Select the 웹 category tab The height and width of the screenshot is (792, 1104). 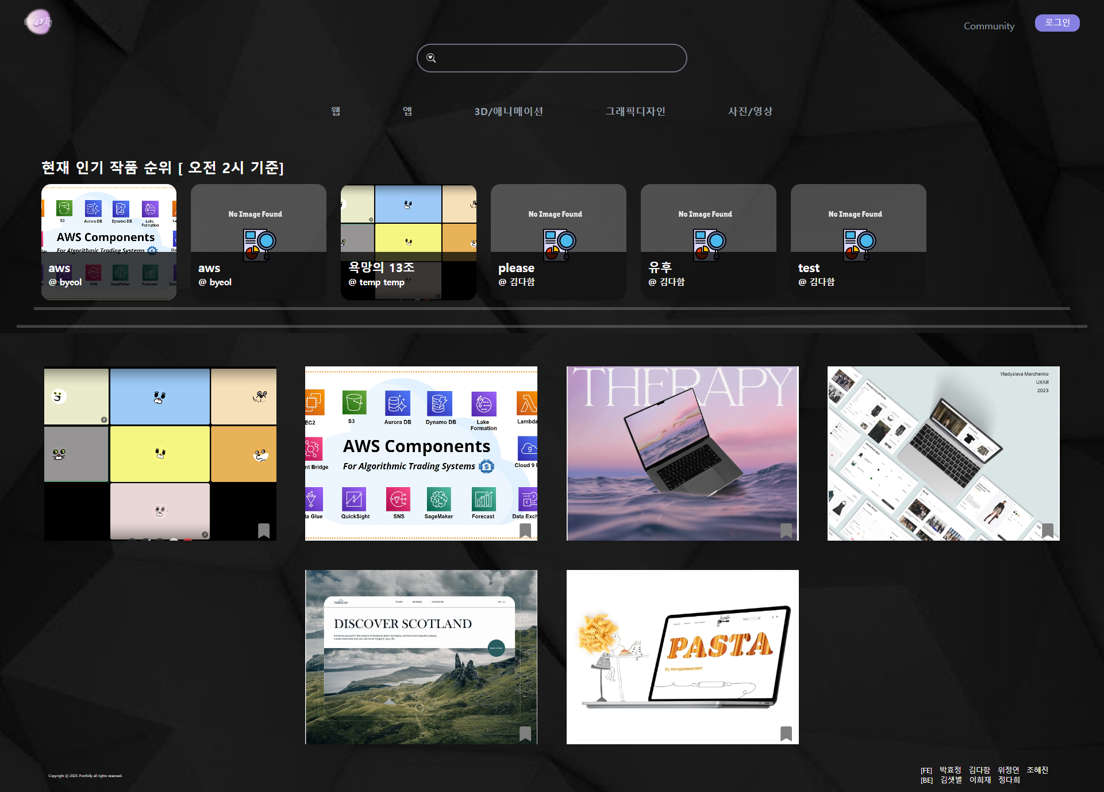click(x=336, y=111)
